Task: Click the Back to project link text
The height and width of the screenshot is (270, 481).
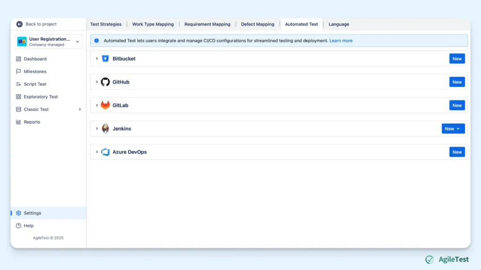Action: click(41, 24)
